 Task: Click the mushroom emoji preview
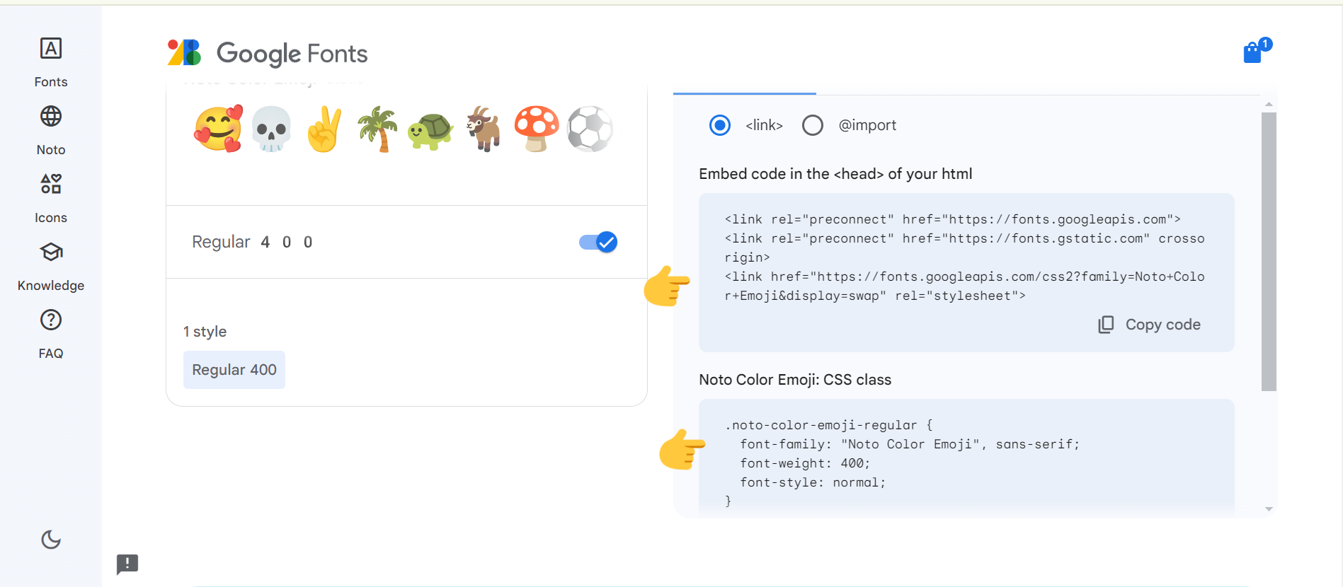(x=537, y=129)
